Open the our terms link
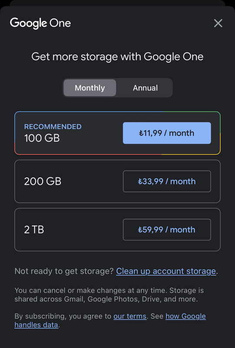The image size is (235, 348). [130, 316]
